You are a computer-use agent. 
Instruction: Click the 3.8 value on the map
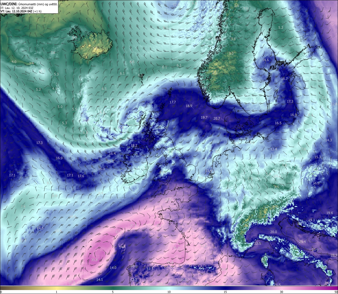click(x=233, y=39)
